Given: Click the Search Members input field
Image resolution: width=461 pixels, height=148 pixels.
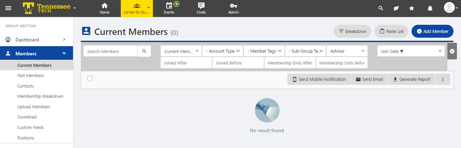Looking at the screenshot, I should point(111,51).
